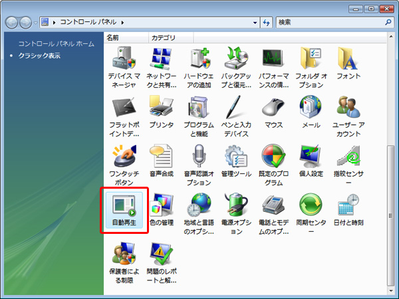This screenshot has width=399, height=299.
Task: Click the Forward navigation button
Action: (x=26, y=23)
